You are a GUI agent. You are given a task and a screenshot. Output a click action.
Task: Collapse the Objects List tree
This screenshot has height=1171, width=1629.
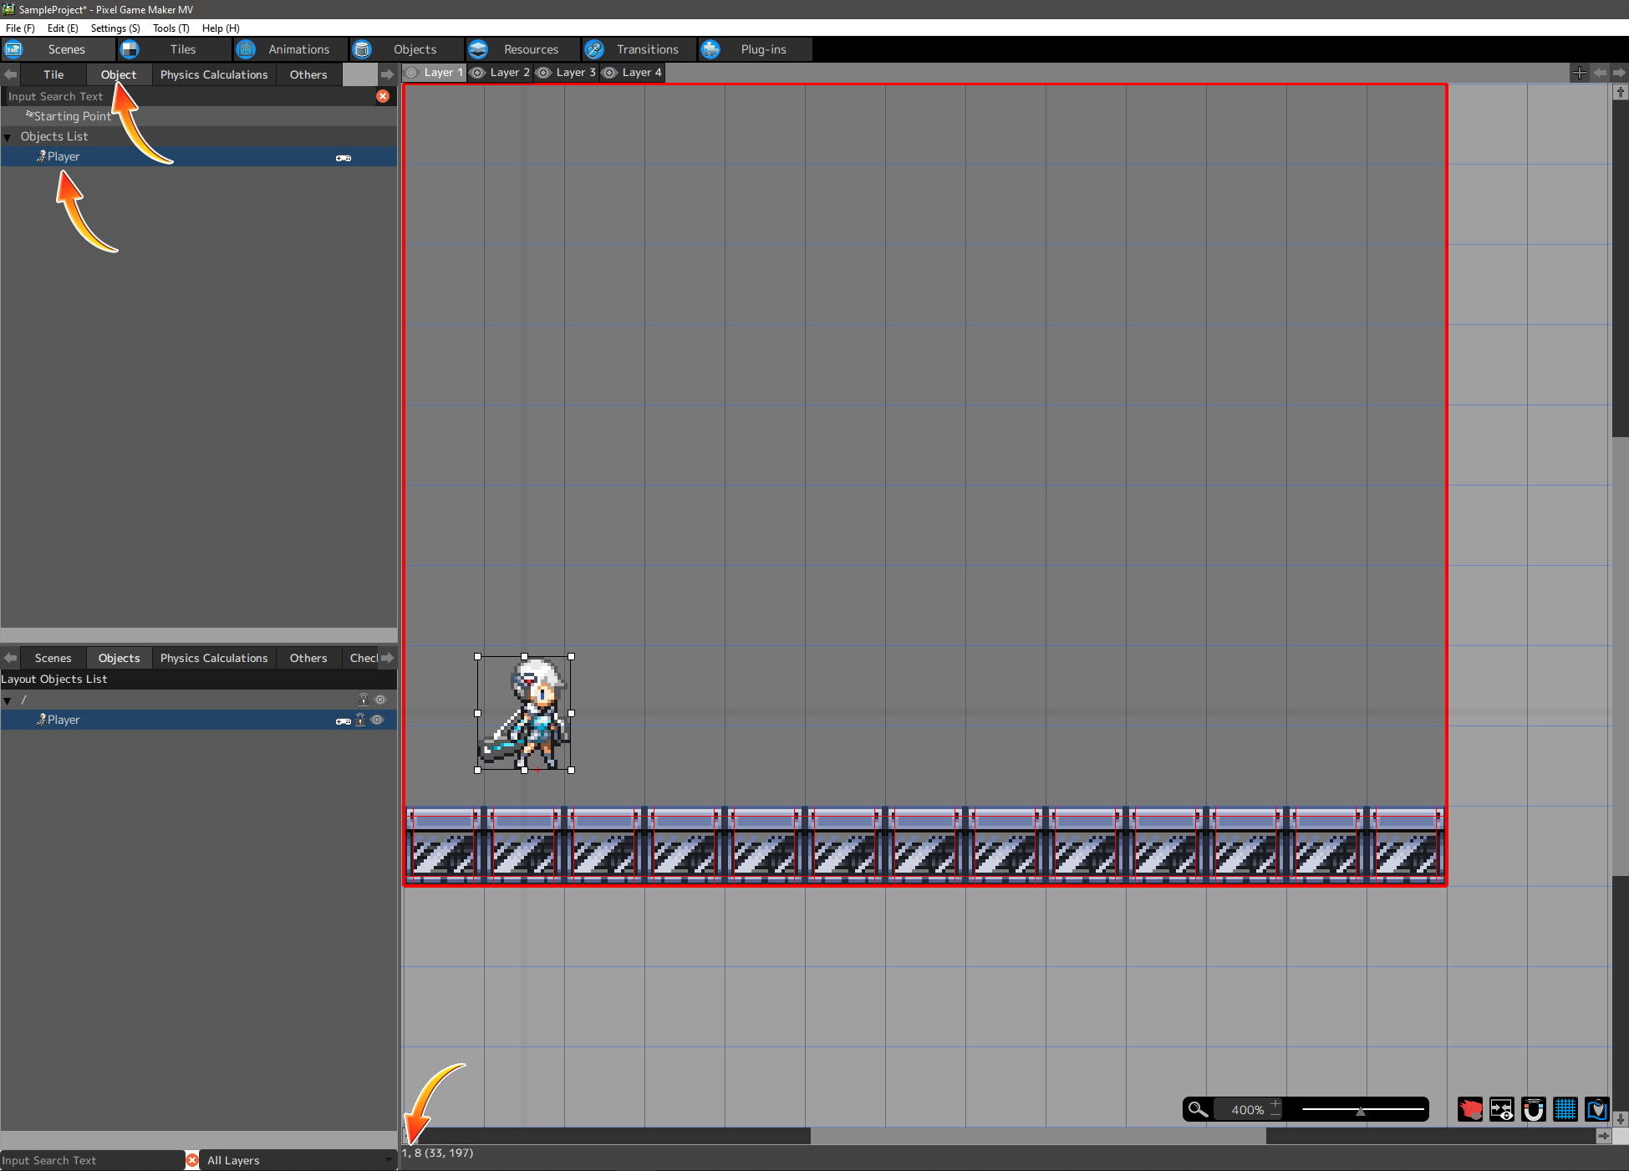pos(8,137)
